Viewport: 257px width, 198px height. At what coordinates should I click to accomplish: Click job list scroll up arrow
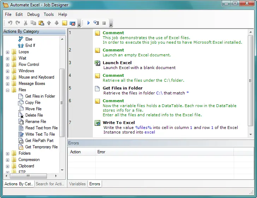click(x=250, y=32)
